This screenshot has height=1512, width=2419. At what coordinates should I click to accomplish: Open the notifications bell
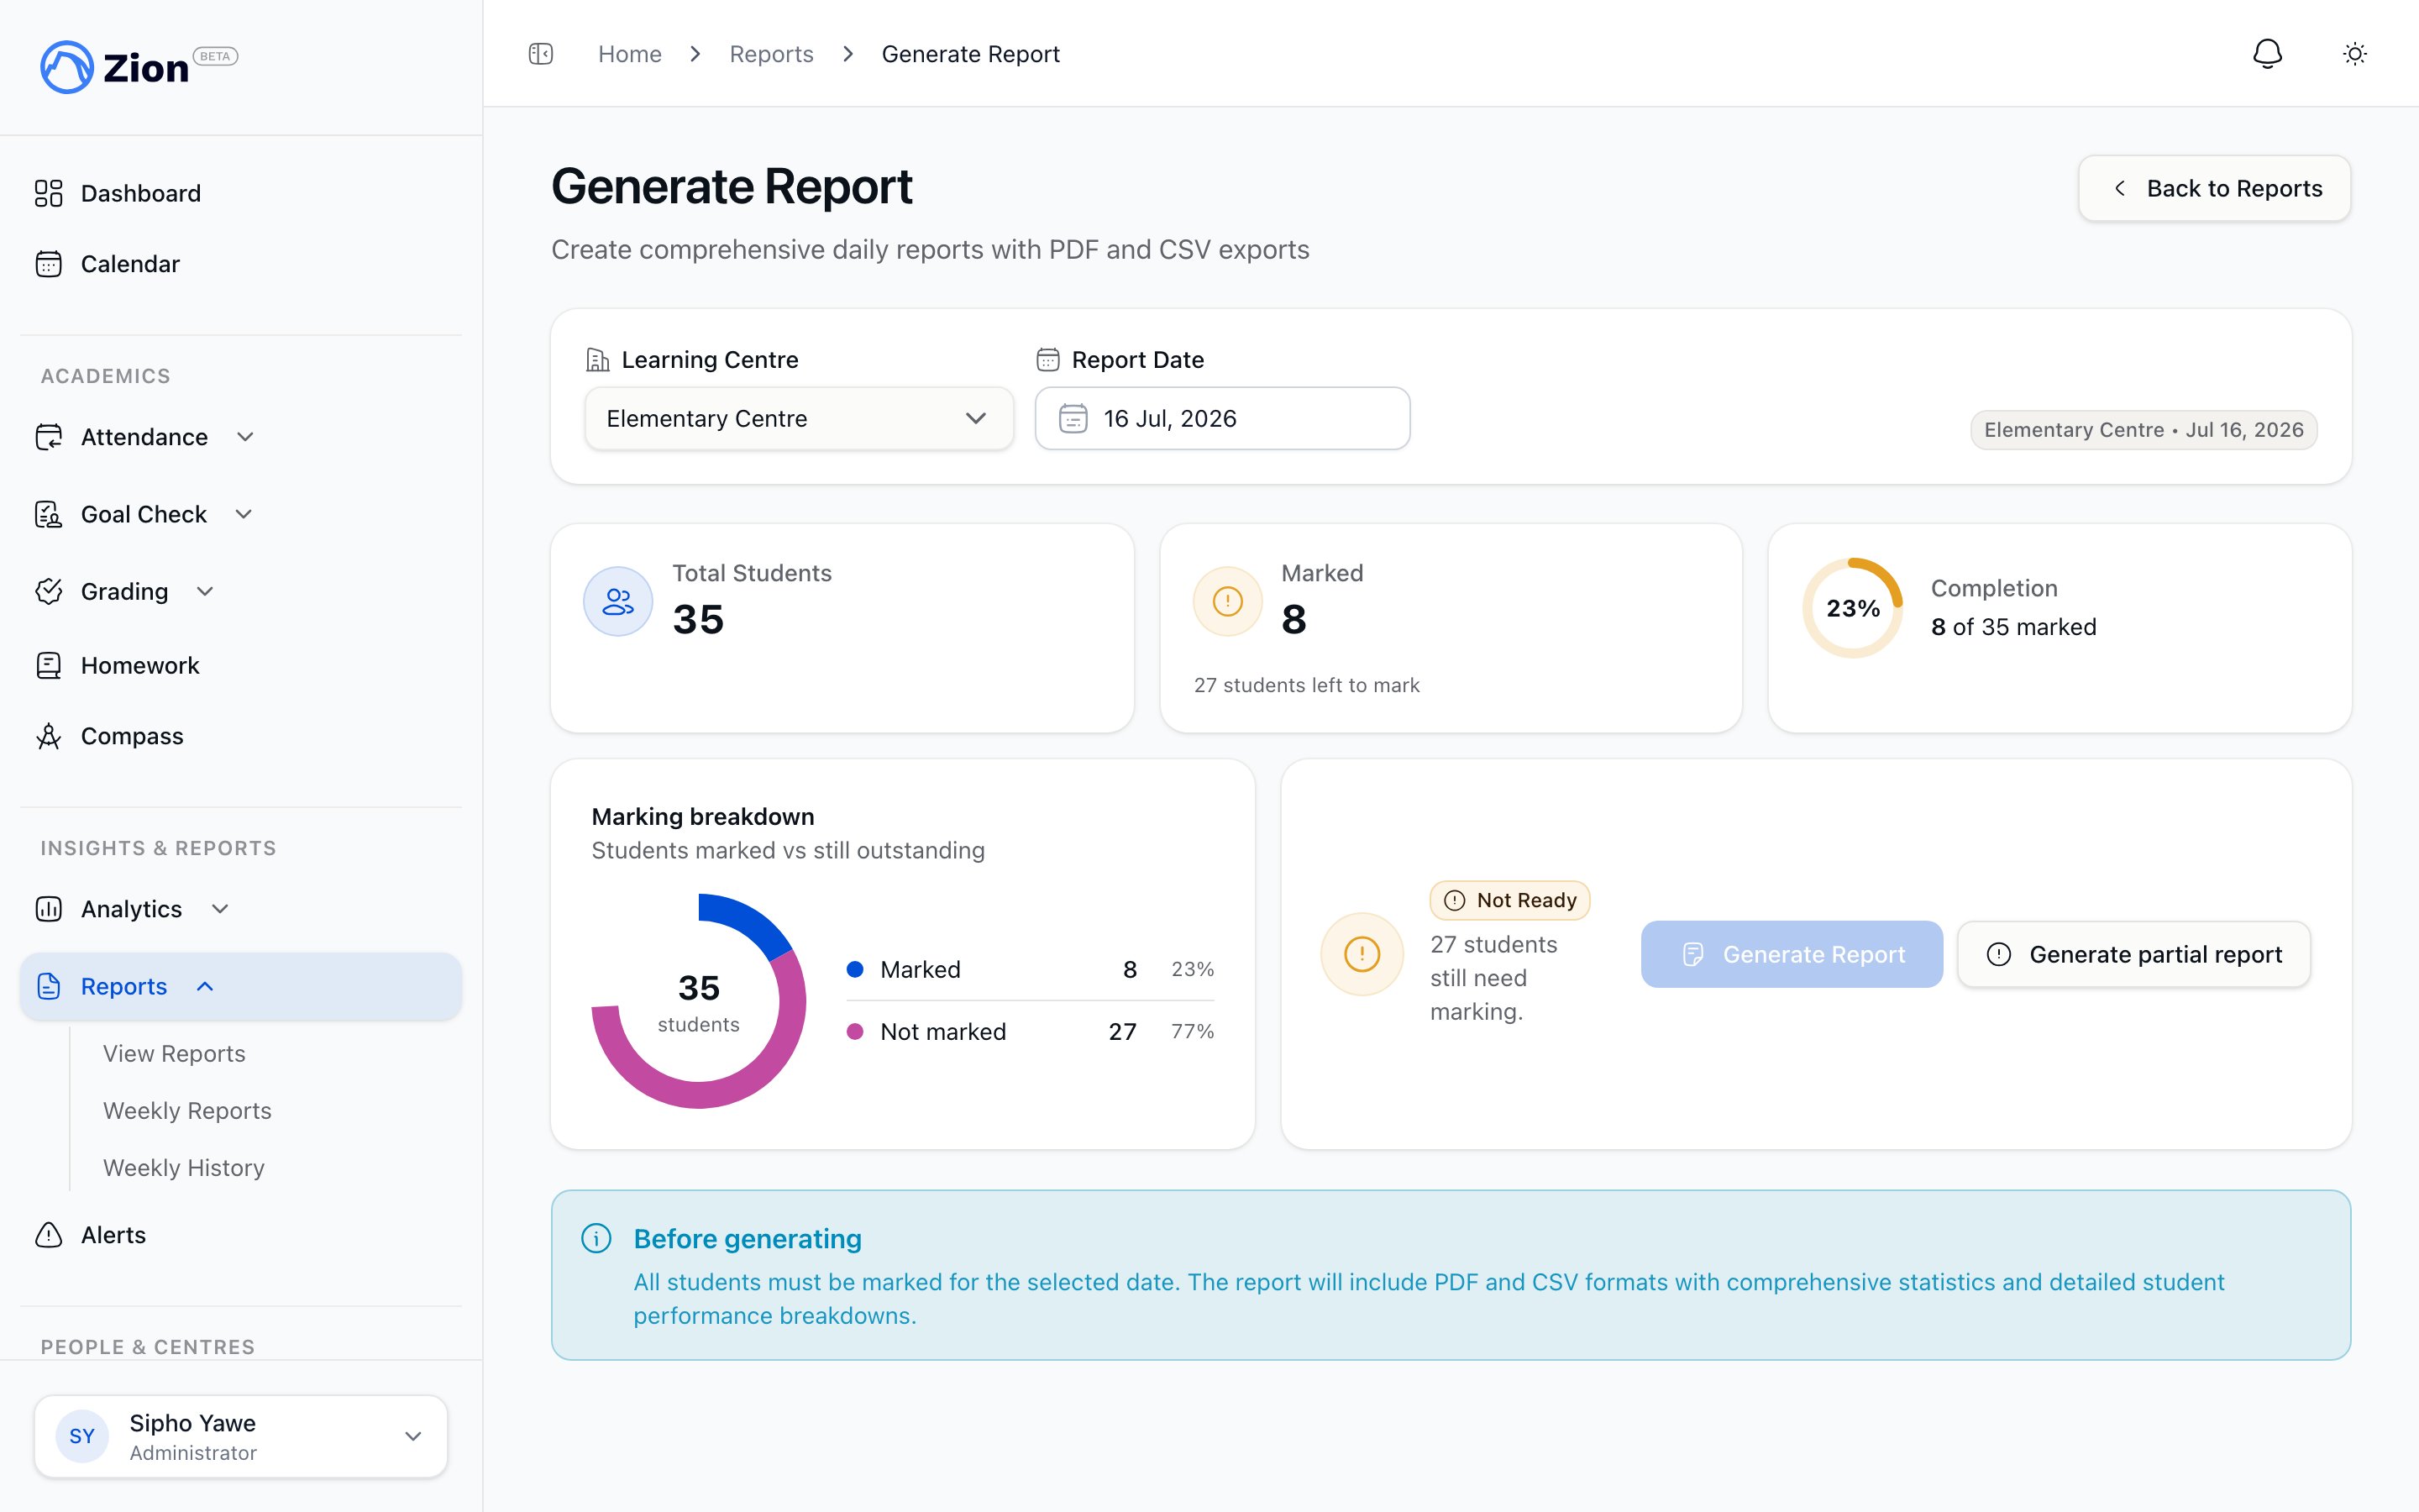click(x=2267, y=54)
